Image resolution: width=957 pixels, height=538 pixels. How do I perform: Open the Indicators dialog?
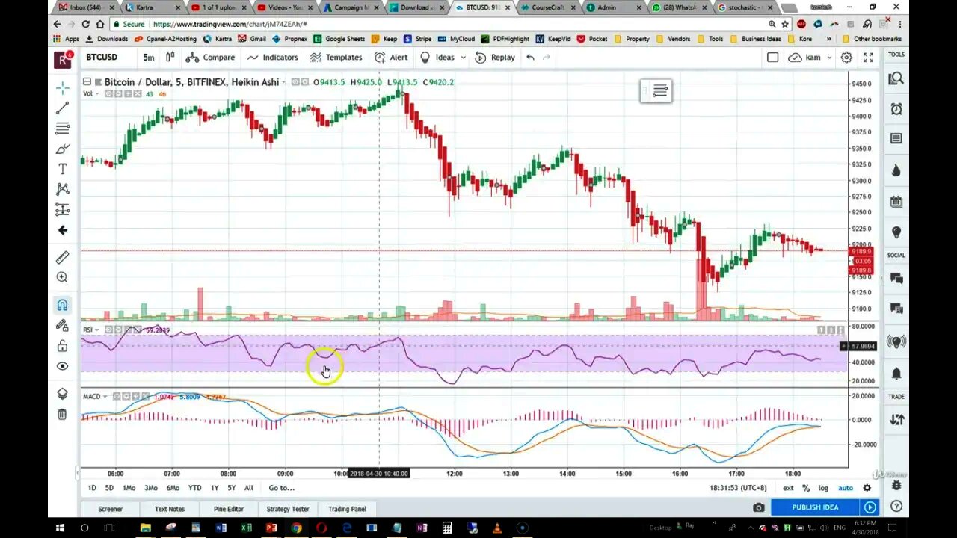click(x=272, y=57)
